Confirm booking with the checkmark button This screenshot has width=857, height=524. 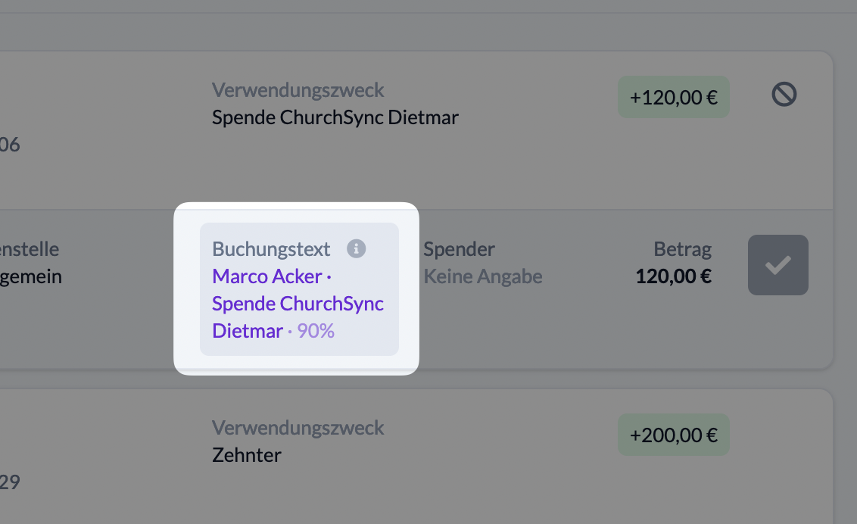tap(778, 265)
